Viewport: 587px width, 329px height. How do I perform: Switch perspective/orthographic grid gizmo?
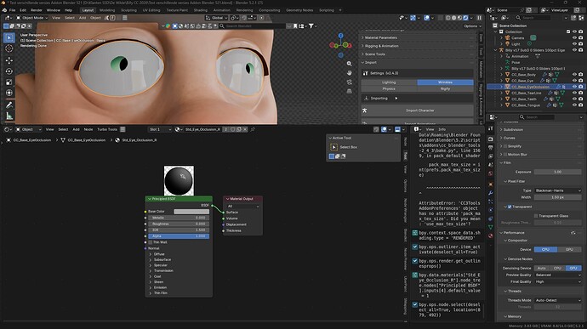[x=350, y=91]
